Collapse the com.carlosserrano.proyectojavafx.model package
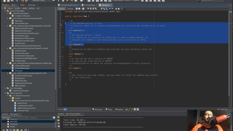 (8, 48)
